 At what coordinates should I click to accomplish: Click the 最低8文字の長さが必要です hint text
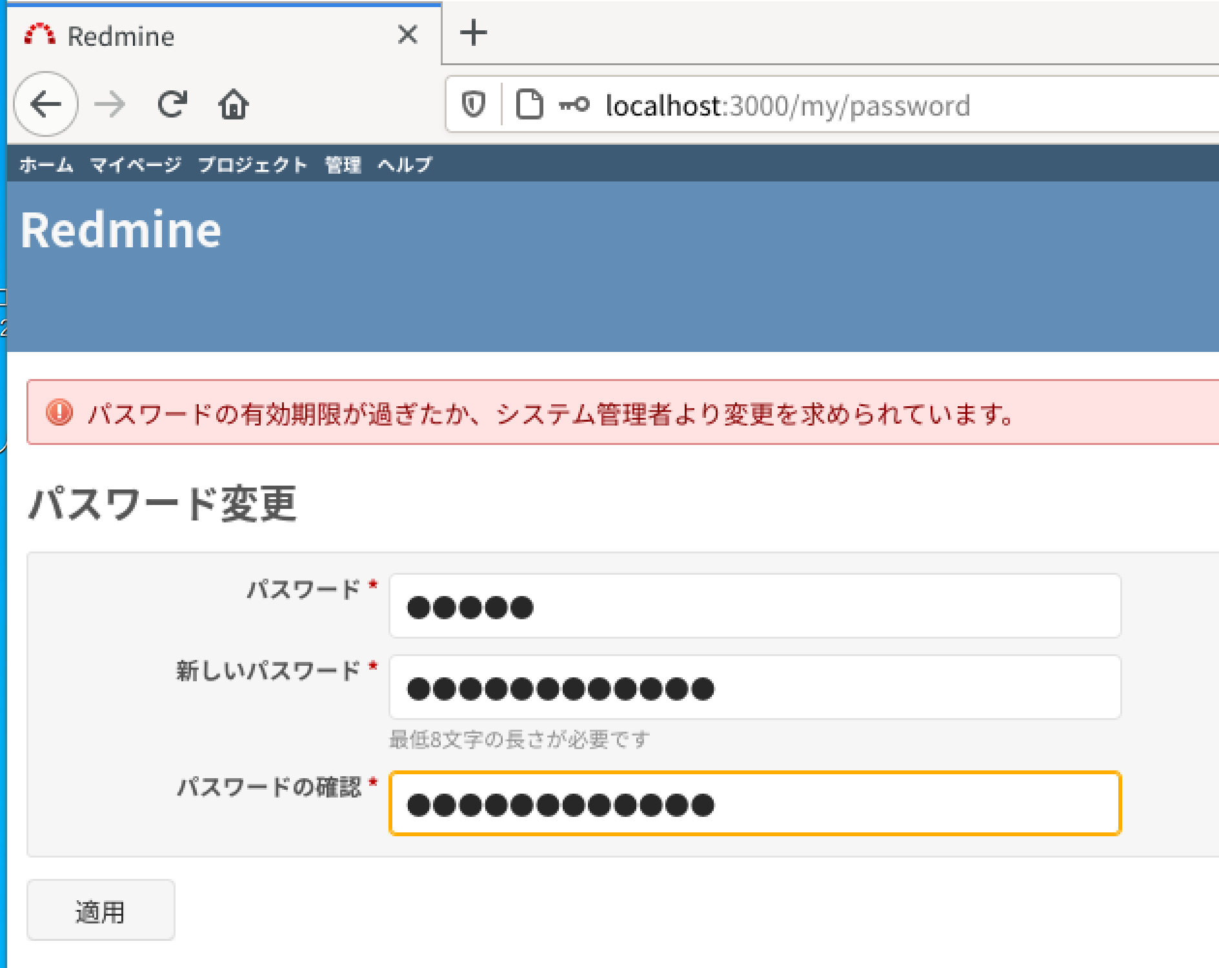click(519, 739)
